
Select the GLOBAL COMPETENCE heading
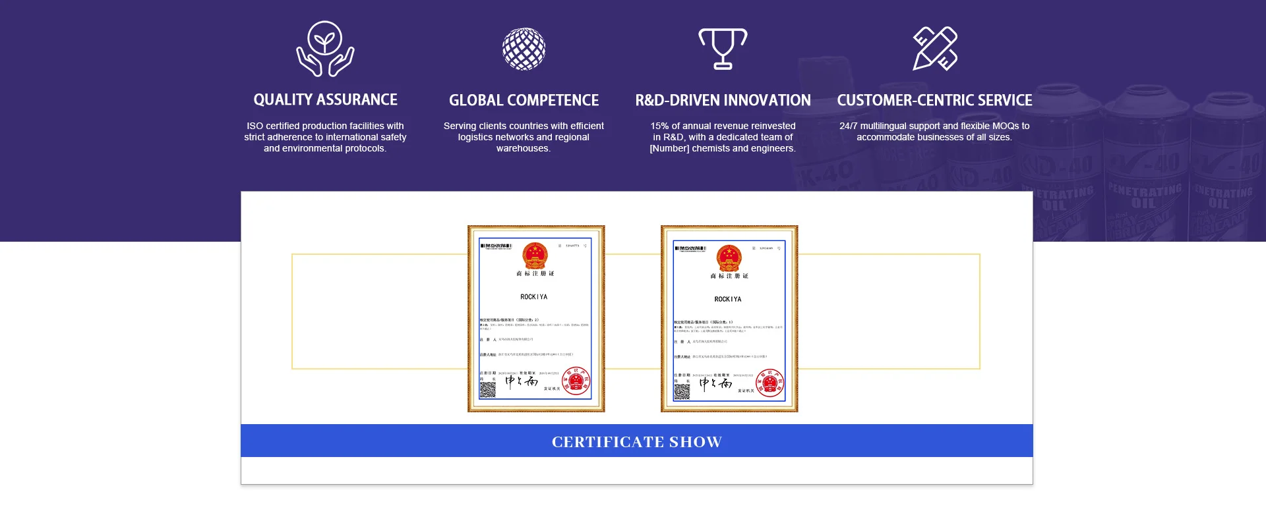pos(524,101)
